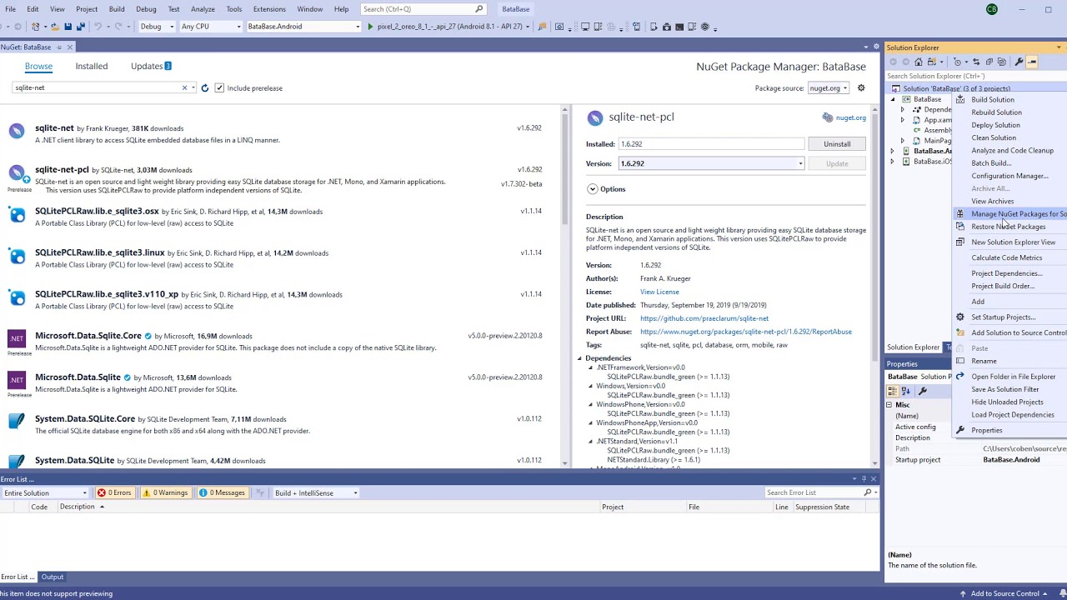Select Restore NuGet Packages menu entry
This screenshot has height=600, width=1067.
[x=1008, y=227]
